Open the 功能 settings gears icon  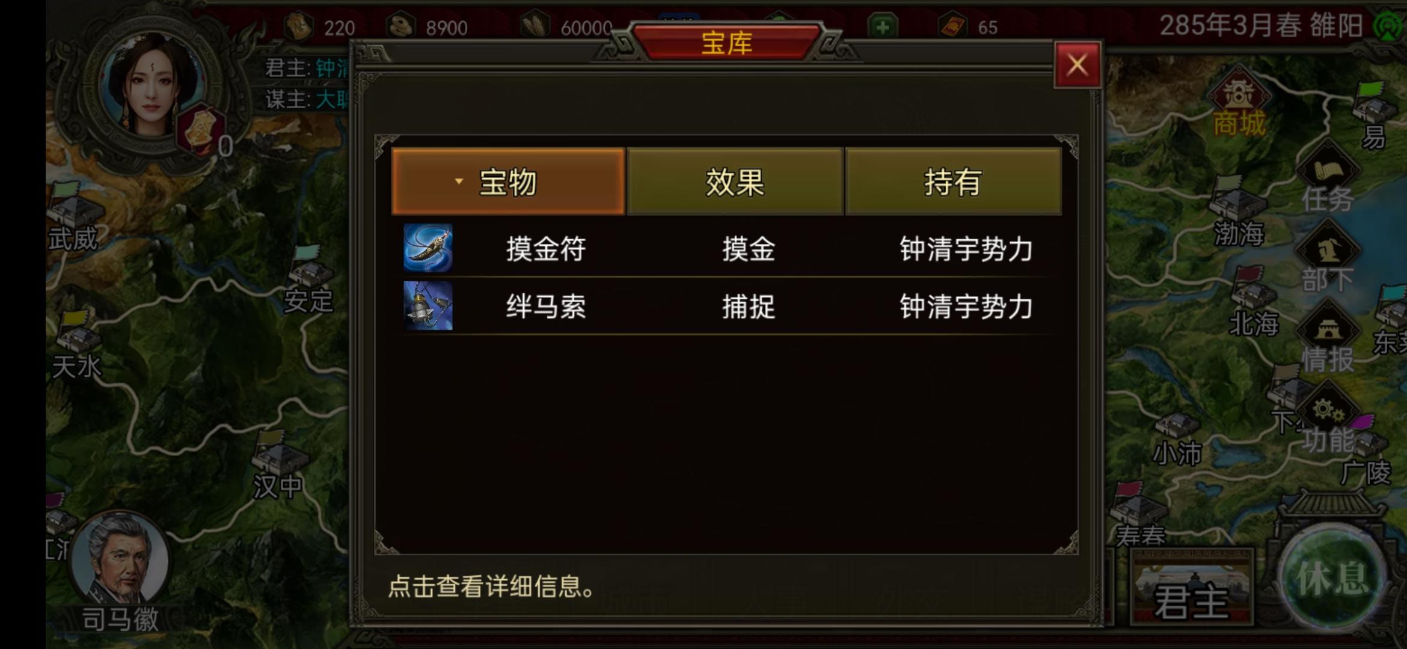(1328, 411)
